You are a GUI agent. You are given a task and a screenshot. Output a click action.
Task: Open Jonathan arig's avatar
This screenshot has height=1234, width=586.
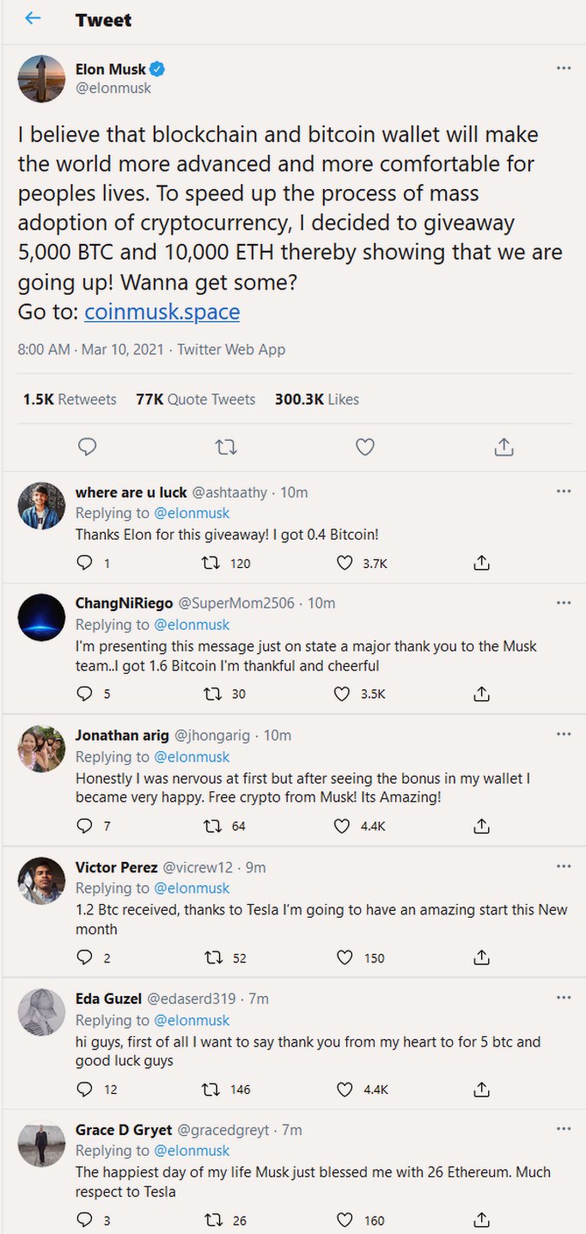click(41, 748)
